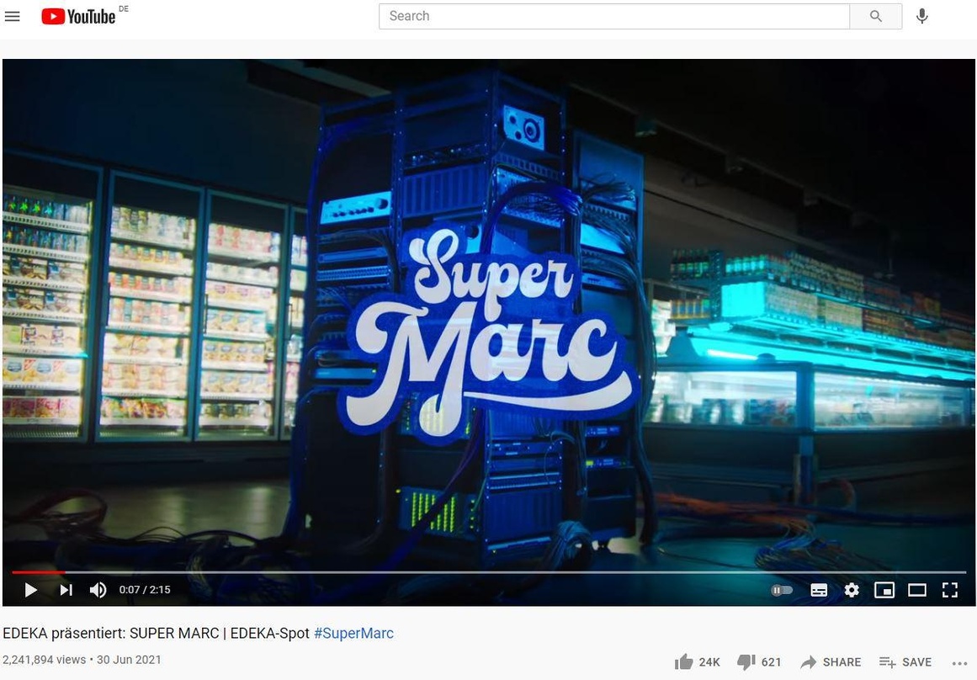Open the player settings gear

[x=852, y=590]
